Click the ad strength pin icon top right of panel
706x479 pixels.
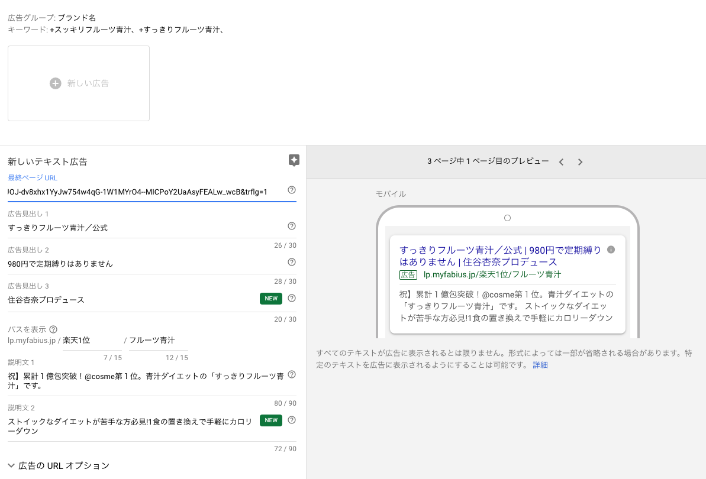coord(294,160)
